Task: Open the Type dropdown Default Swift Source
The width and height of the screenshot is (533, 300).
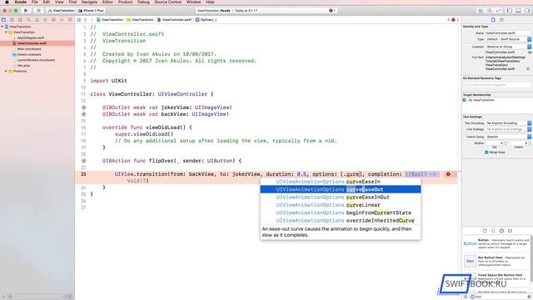Action: [x=508, y=39]
